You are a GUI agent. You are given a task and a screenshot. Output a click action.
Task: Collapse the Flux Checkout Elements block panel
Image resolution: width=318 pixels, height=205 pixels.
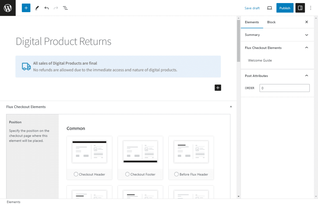pos(231,106)
